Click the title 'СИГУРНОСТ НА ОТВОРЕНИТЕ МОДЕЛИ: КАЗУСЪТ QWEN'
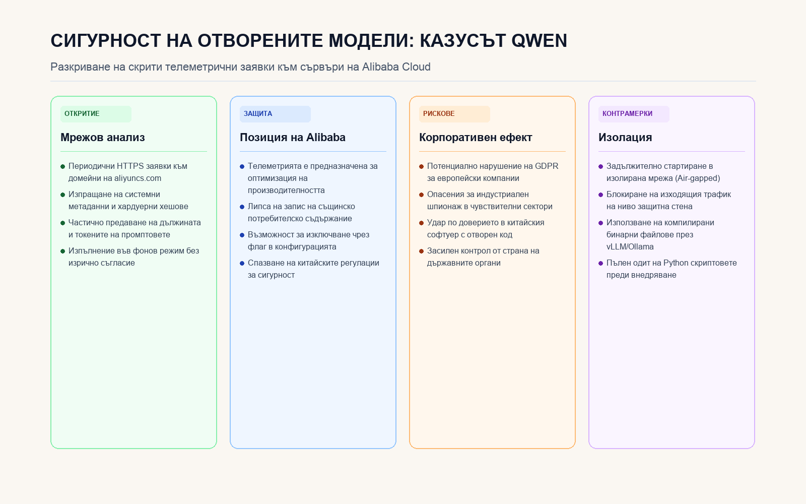The width and height of the screenshot is (806, 504). tap(309, 41)
